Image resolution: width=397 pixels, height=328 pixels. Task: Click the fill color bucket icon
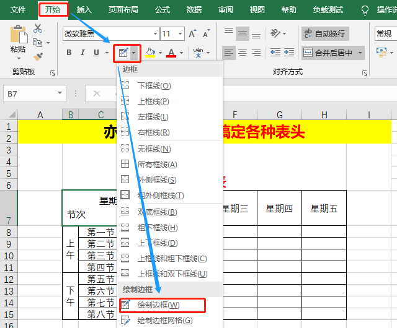pyautogui.click(x=150, y=53)
